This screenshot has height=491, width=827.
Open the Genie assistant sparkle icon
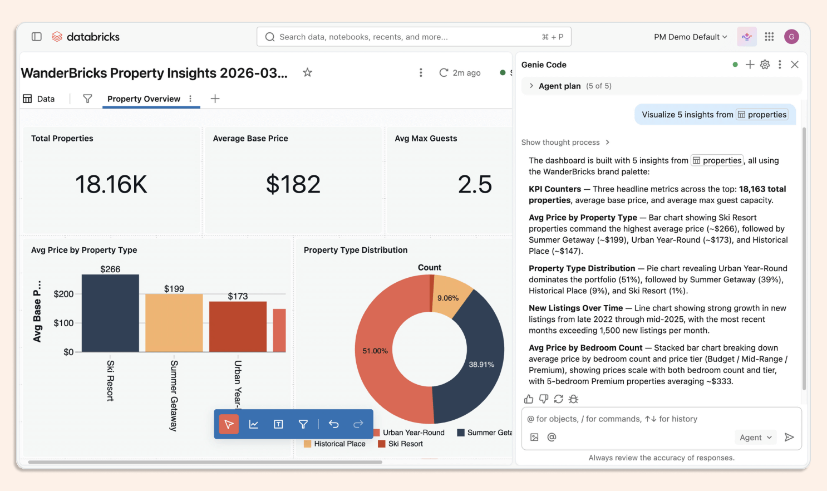(x=747, y=37)
